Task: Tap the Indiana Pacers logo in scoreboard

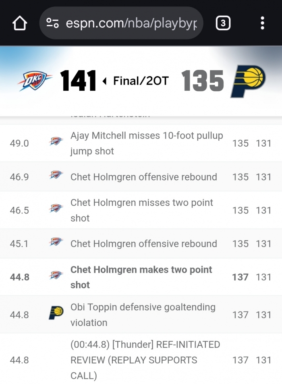Action: [248, 81]
